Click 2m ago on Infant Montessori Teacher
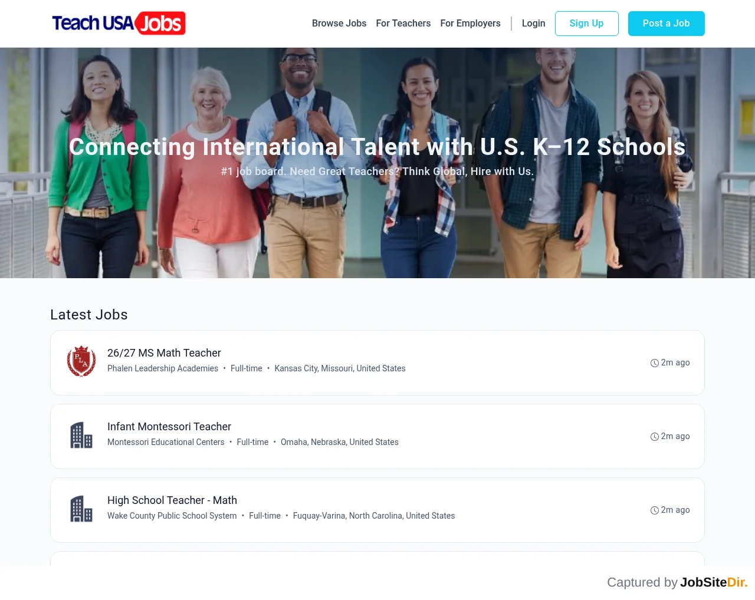Screen dimensions: 755x600 click(x=675, y=436)
